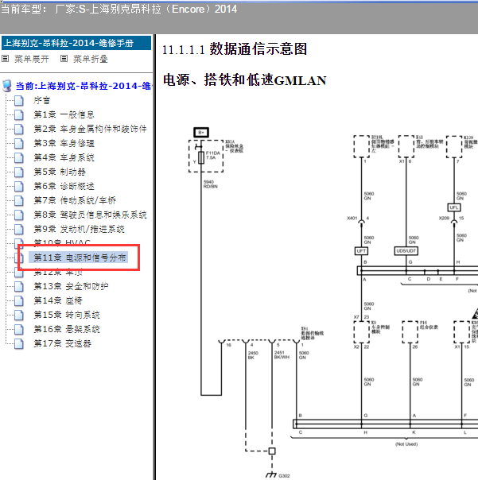
Task: Click the icon beside 菜单折叠
Action: pyautogui.click(x=64, y=59)
